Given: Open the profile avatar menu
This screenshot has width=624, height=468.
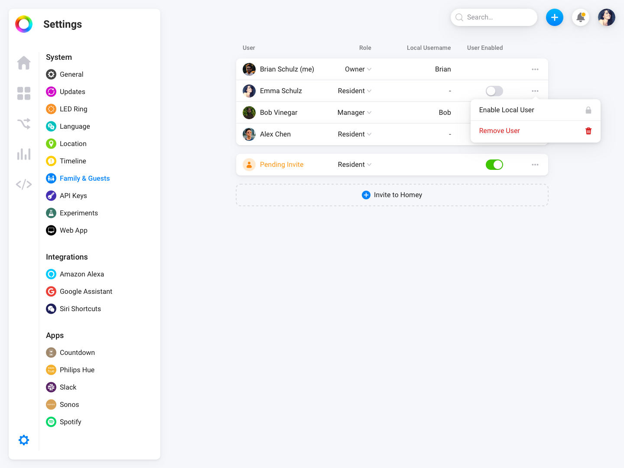Looking at the screenshot, I should click(607, 17).
